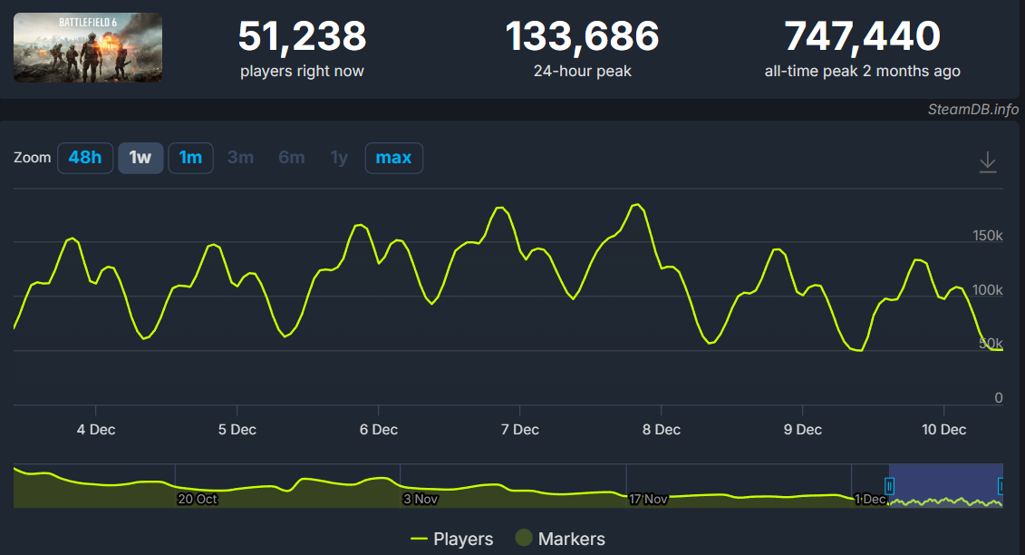The image size is (1025, 555).
Task: Click the Battlefield 6 game thumbnail
Action: click(x=88, y=48)
